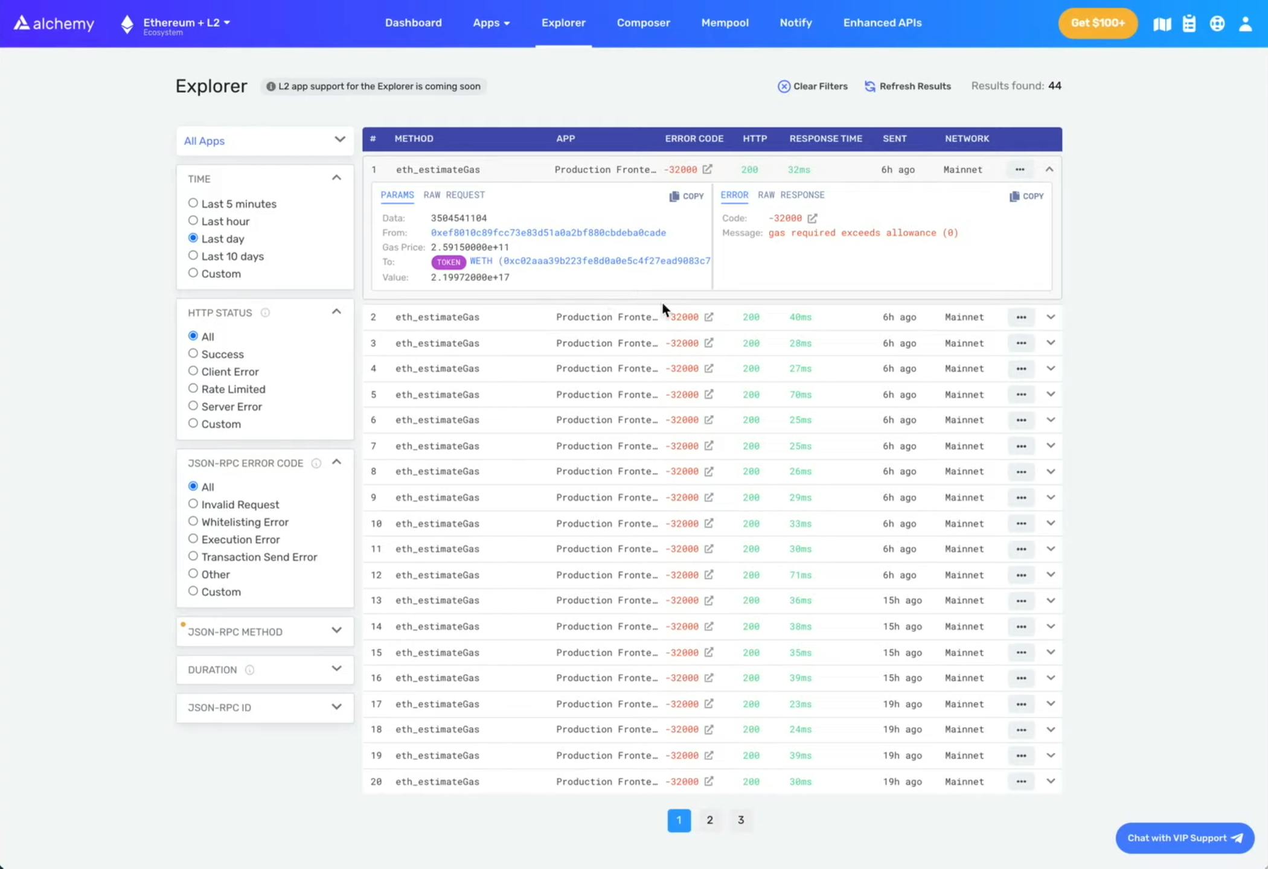Select the Last hour time filter
This screenshot has width=1268, height=869.
pyautogui.click(x=193, y=221)
